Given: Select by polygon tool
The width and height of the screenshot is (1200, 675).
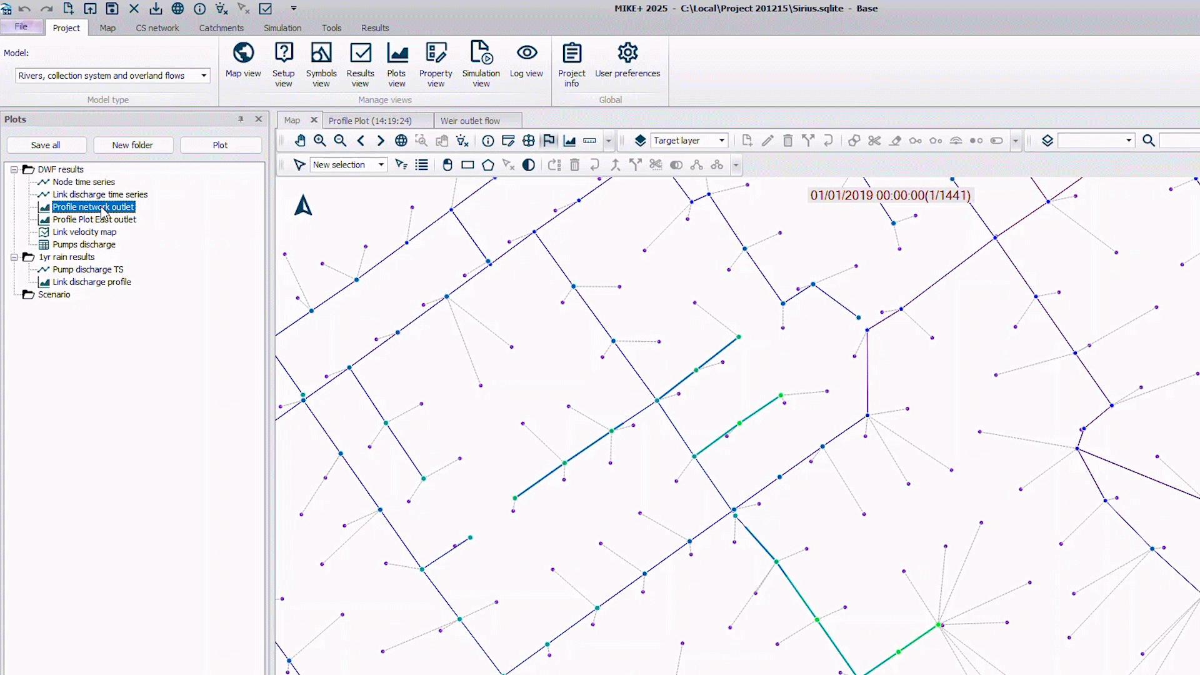Looking at the screenshot, I should point(488,165).
